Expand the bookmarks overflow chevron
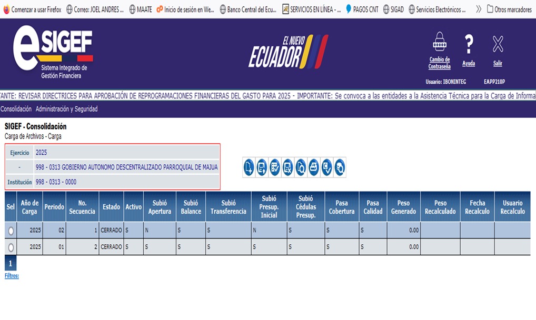 tap(478, 9)
